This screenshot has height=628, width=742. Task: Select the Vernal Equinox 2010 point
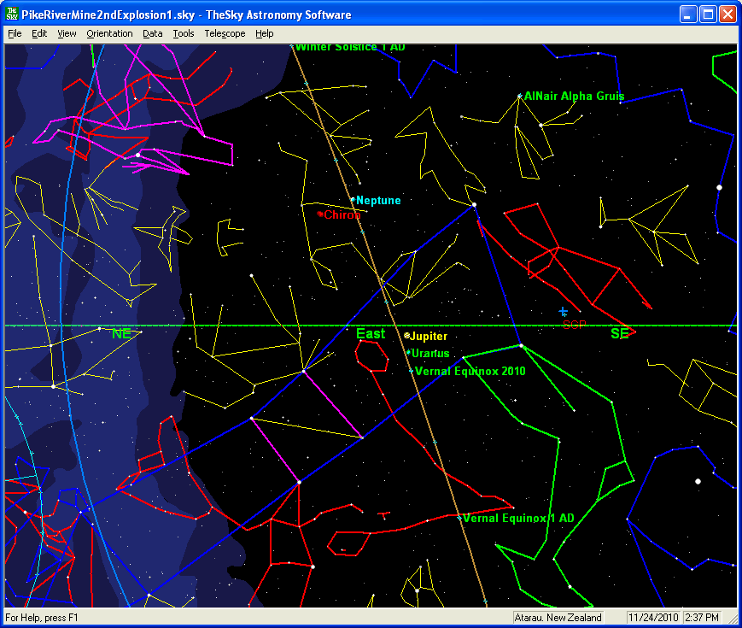click(x=411, y=371)
